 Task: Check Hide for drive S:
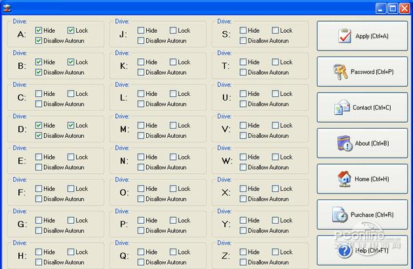pyautogui.click(x=243, y=30)
